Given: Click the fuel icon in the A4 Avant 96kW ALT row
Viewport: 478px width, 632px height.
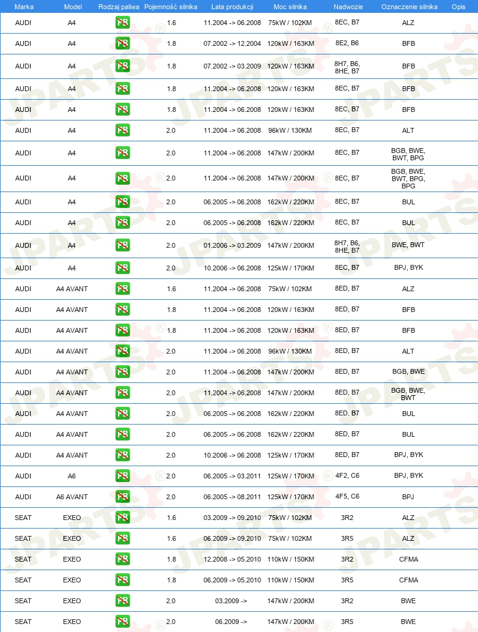Looking at the screenshot, I should click(122, 351).
